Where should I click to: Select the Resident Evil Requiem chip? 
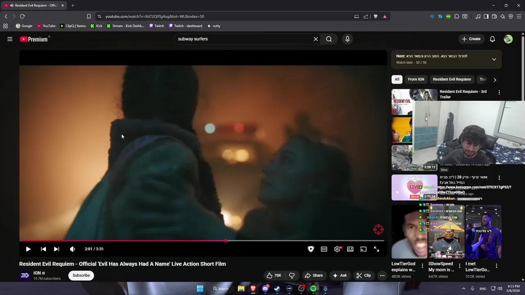point(452,79)
